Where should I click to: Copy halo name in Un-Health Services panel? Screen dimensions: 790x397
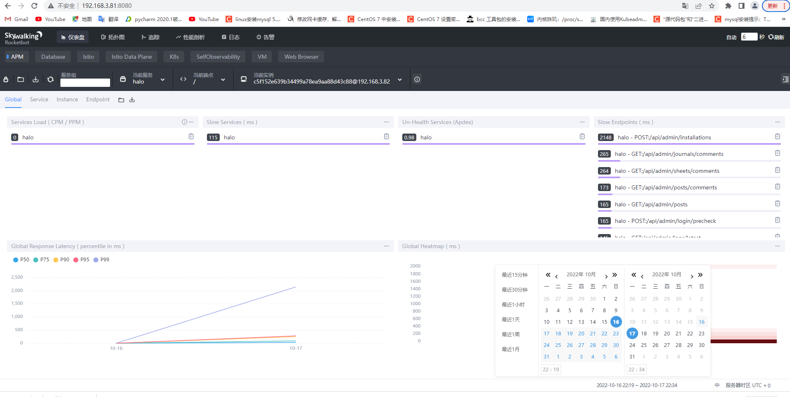582,136
